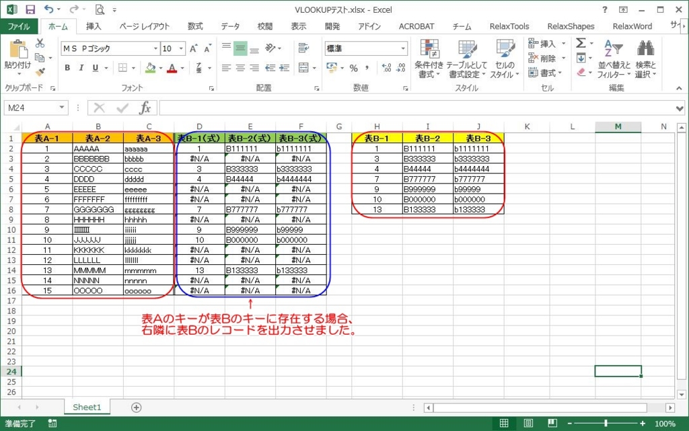Toggle underline formatting (U)
The height and width of the screenshot is (431, 689).
coord(96,68)
